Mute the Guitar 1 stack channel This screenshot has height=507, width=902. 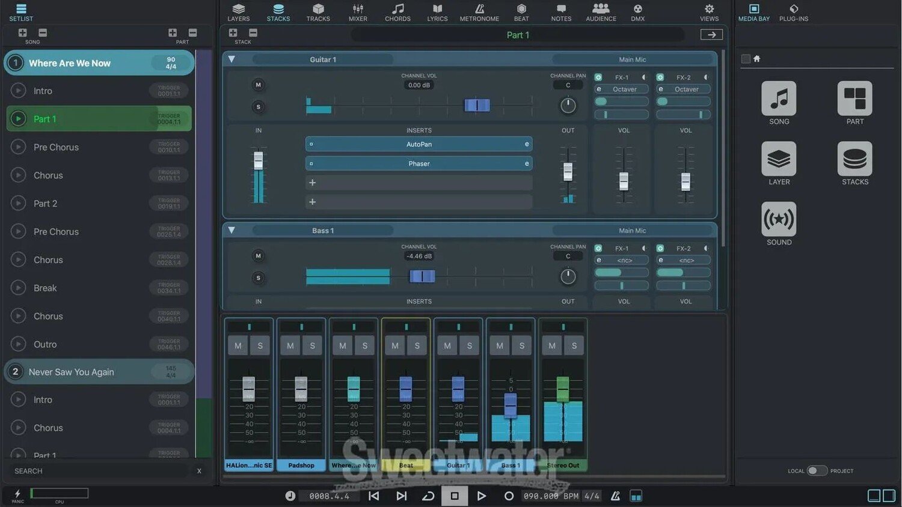pos(259,85)
